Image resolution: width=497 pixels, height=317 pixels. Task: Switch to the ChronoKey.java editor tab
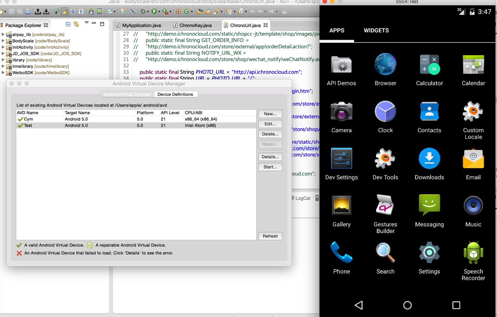coord(192,25)
